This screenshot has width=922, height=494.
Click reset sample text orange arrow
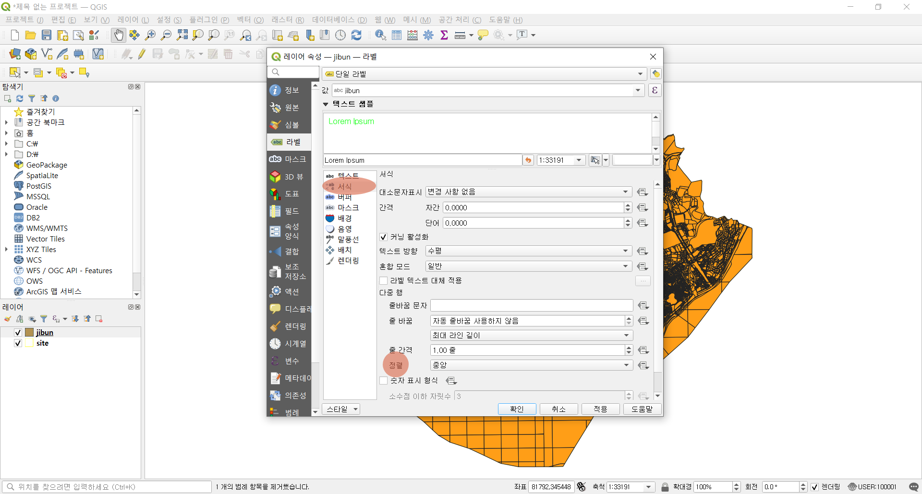[528, 160]
